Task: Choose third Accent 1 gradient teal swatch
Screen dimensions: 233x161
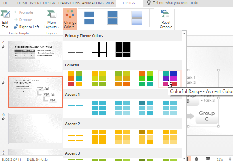Action: 123,108
